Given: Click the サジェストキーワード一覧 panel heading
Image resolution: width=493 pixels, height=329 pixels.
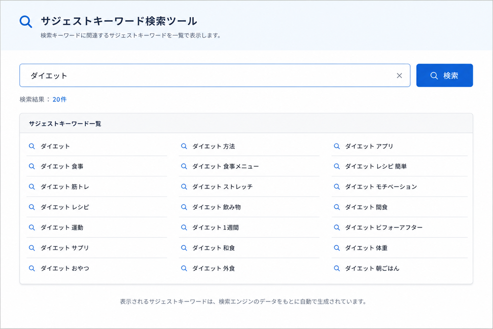Looking at the screenshot, I should pyautogui.click(x=65, y=124).
